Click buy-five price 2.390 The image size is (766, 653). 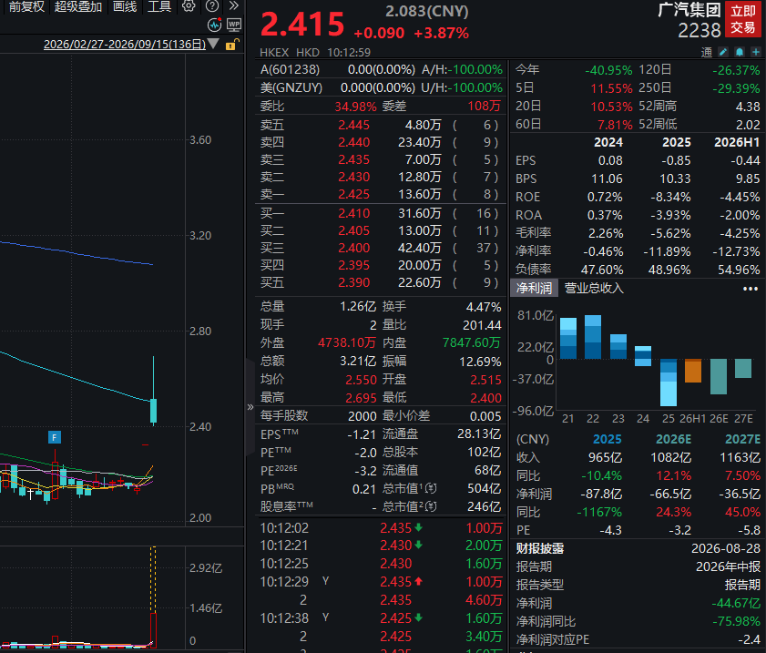353,283
